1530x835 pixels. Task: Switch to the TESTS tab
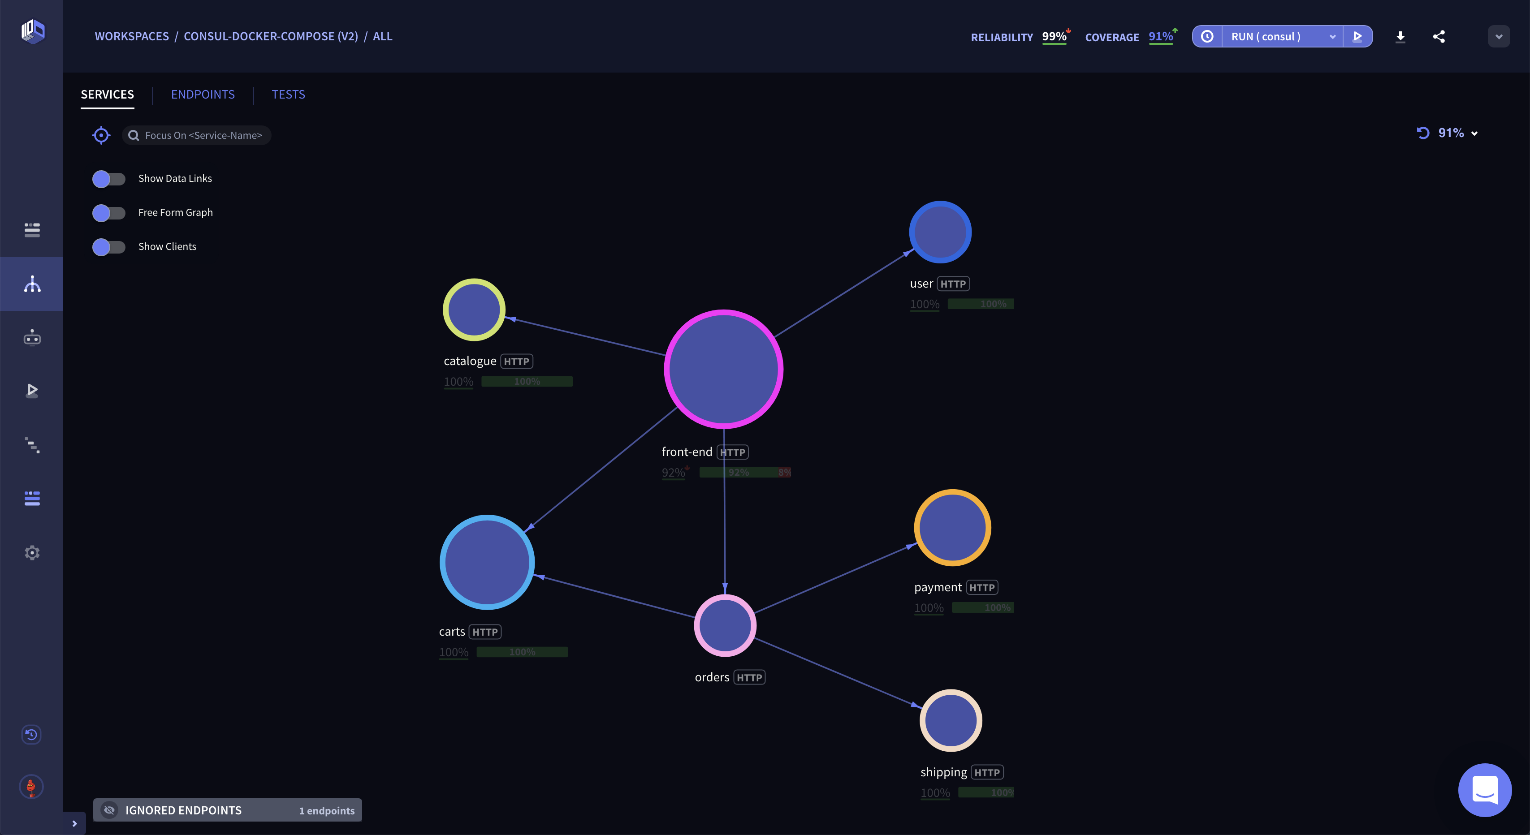pyautogui.click(x=288, y=95)
